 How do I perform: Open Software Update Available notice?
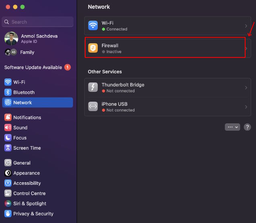point(37,67)
